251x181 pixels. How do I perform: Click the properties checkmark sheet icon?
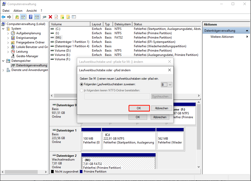(x=56, y=17)
